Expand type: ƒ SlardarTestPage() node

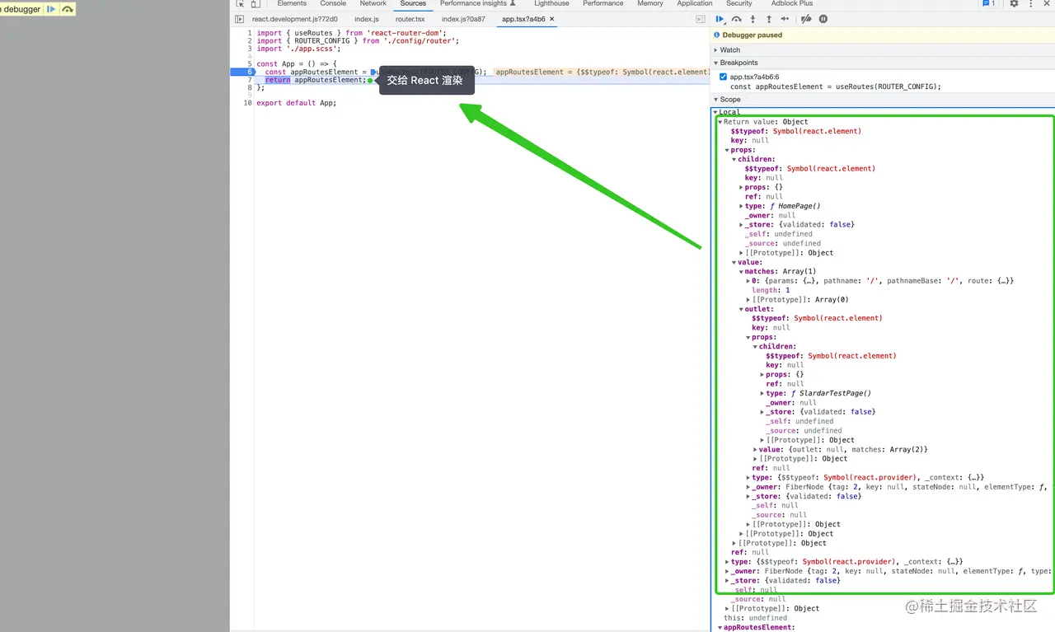coord(762,394)
